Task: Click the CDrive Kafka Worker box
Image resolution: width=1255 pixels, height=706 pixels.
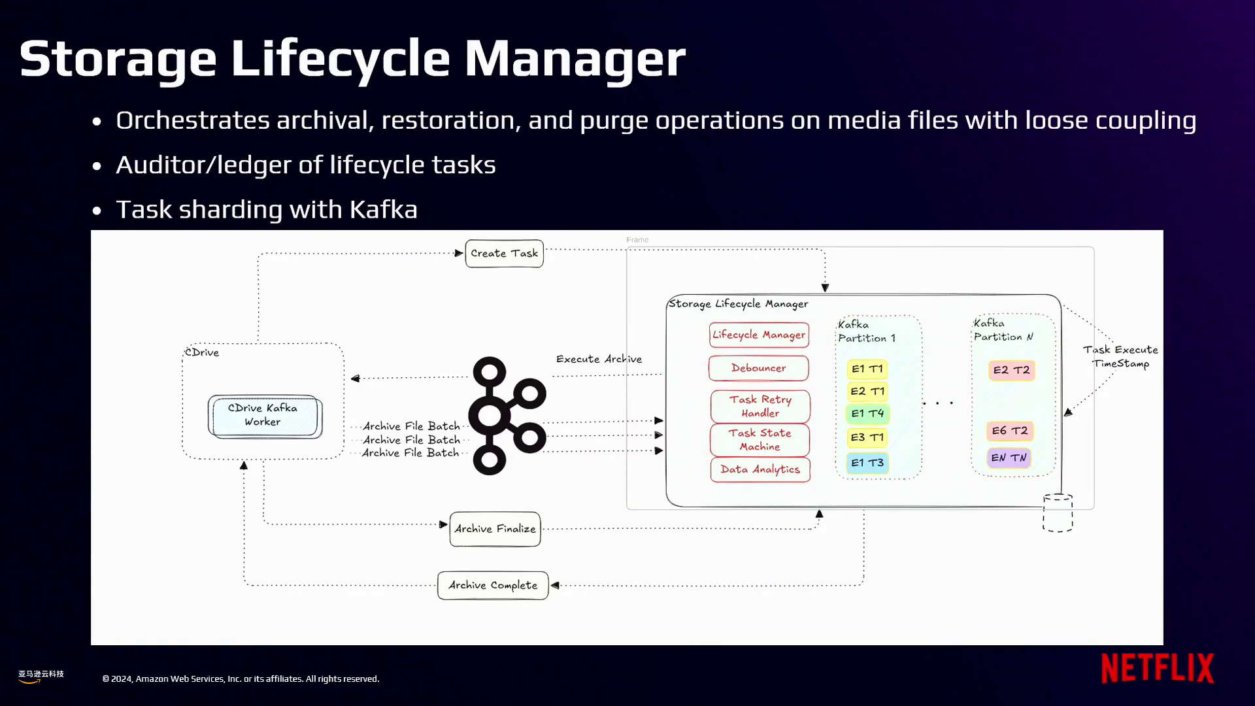Action: coord(263,416)
